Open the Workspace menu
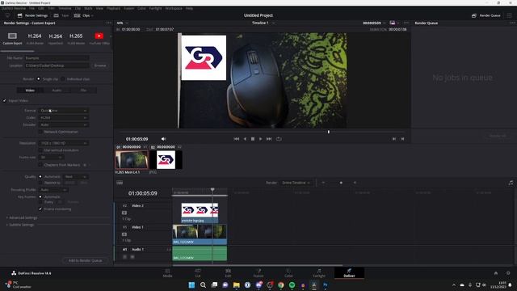This screenshot has width=517, height=291. coord(174,8)
